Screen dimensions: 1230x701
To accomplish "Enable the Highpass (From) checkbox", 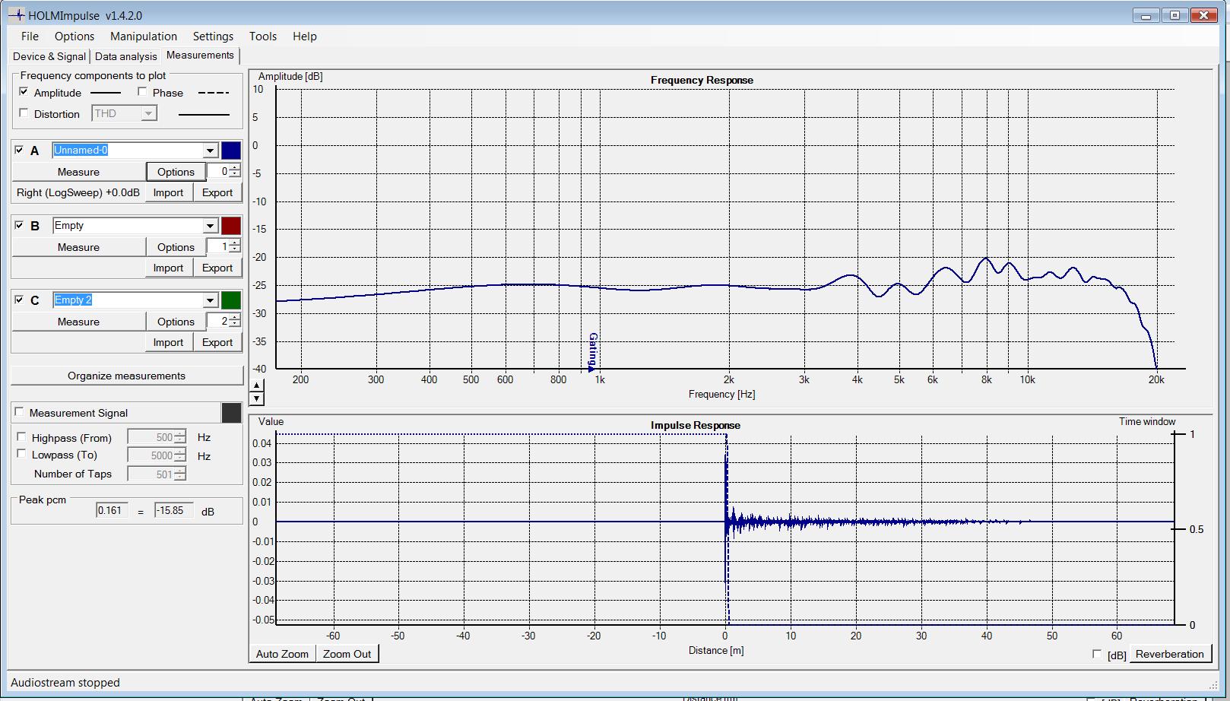I will click(22, 437).
